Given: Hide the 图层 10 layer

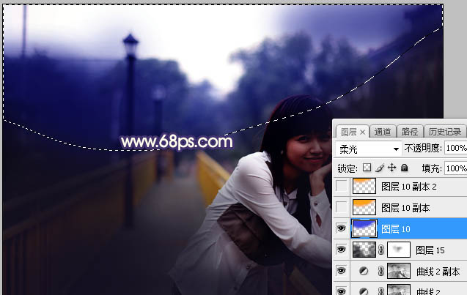Looking at the screenshot, I should 342,228.
